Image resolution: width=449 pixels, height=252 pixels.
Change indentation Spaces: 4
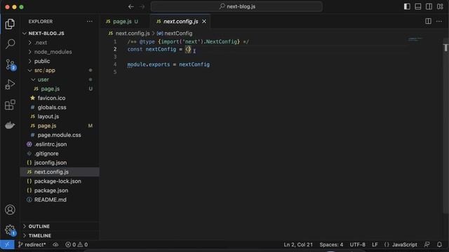331,244
